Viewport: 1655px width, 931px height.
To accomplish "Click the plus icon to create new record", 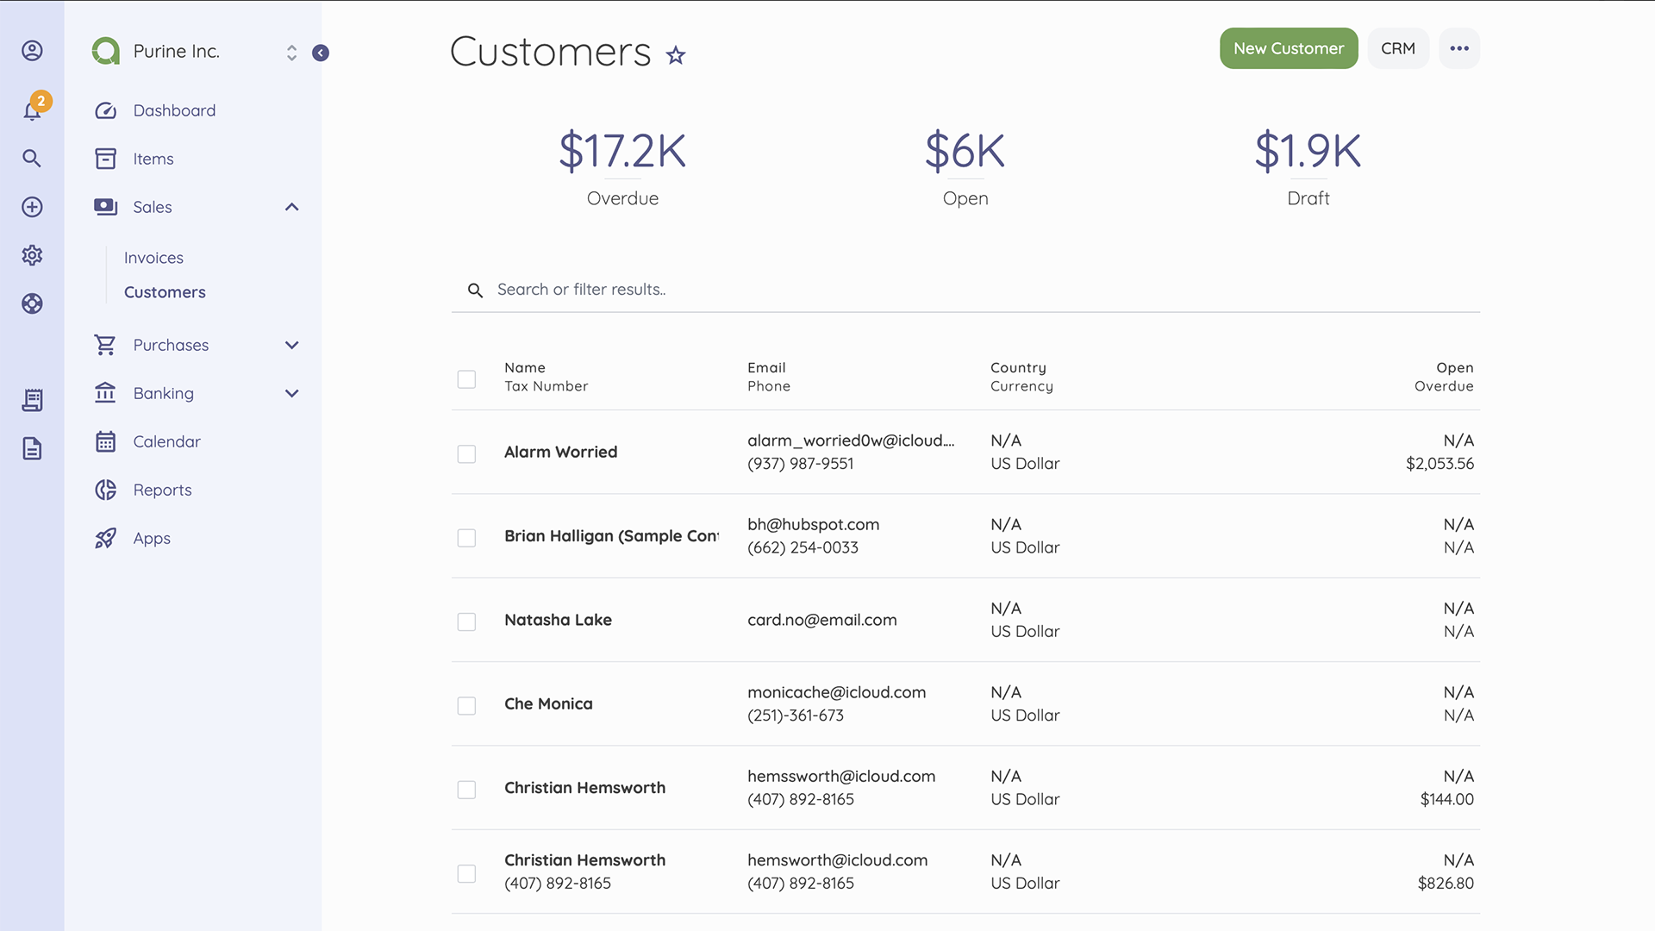I will (x=32, y=207).
